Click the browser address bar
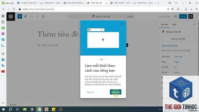 [91, 9]
